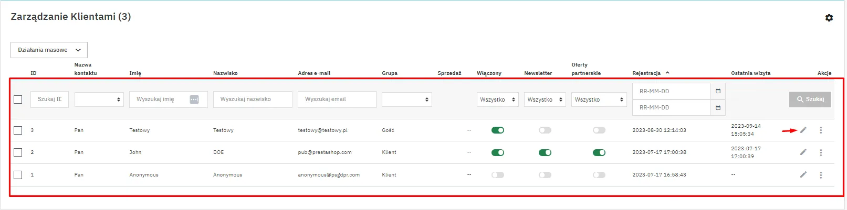Check the checkbox for customer ID 3

click(18, 130)
